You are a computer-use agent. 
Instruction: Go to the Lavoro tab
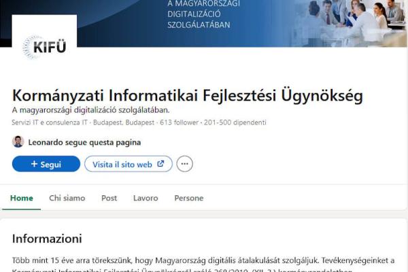pos(146,198)
